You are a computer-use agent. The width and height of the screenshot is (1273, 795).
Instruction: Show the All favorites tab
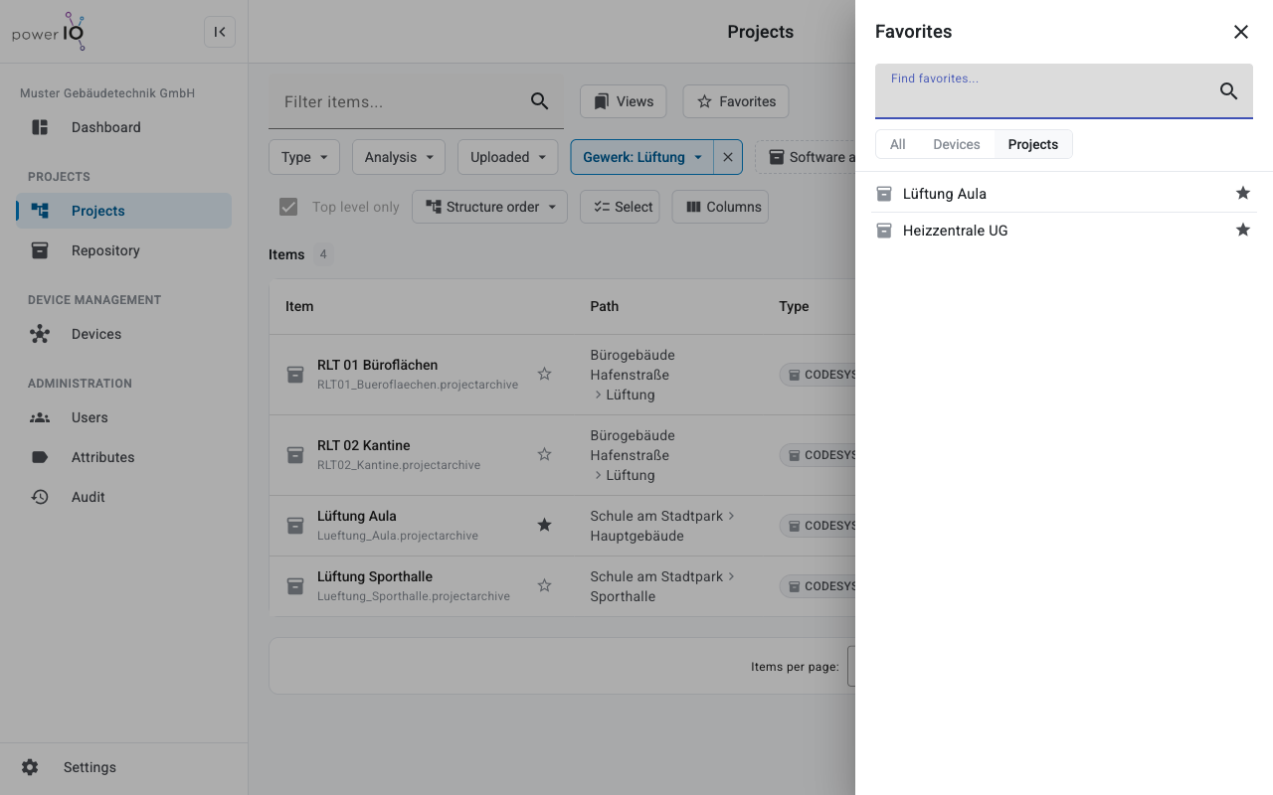898,144
